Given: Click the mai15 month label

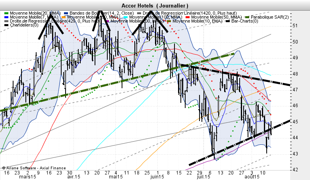Looking at the screenshot, I should (x=116, y=177).
